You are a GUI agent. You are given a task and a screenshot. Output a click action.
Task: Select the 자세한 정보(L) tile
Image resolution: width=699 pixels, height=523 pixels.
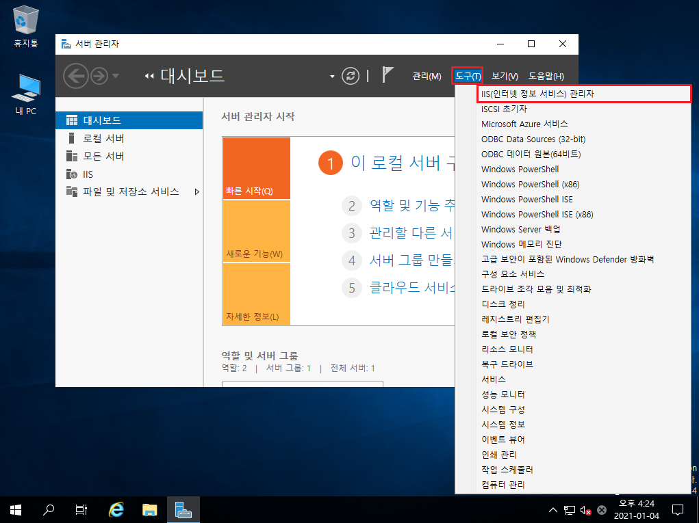tap(256, 294)
